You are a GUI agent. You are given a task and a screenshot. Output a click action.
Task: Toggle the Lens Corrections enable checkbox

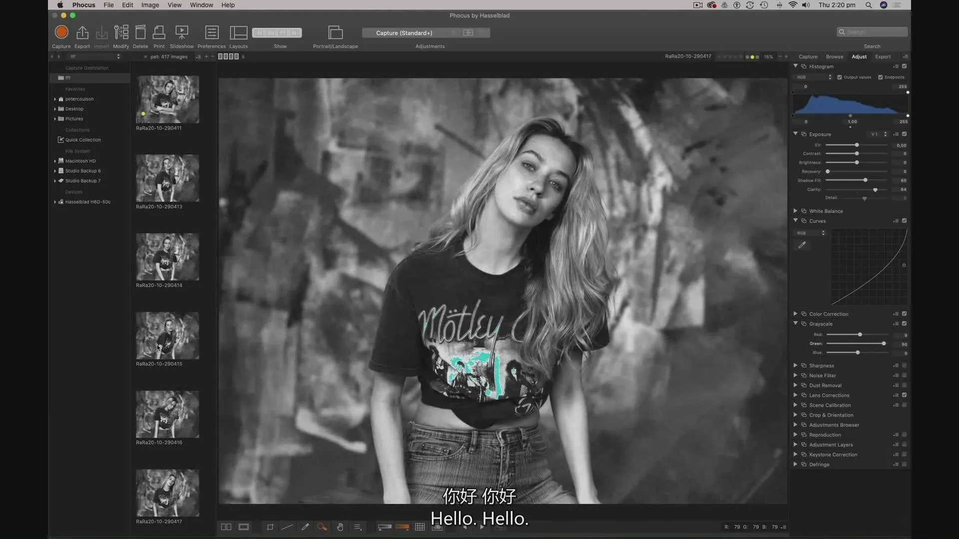pyautogui.click(x=904, y=395)
